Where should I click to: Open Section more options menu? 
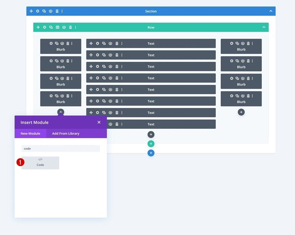click(62, 11)
